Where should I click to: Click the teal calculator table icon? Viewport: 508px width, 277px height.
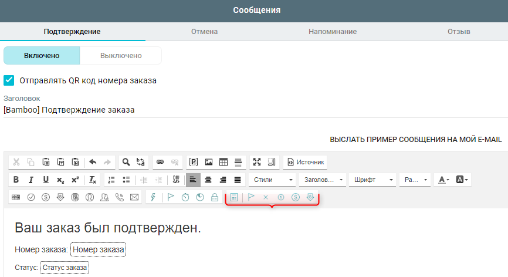[234, 197]
